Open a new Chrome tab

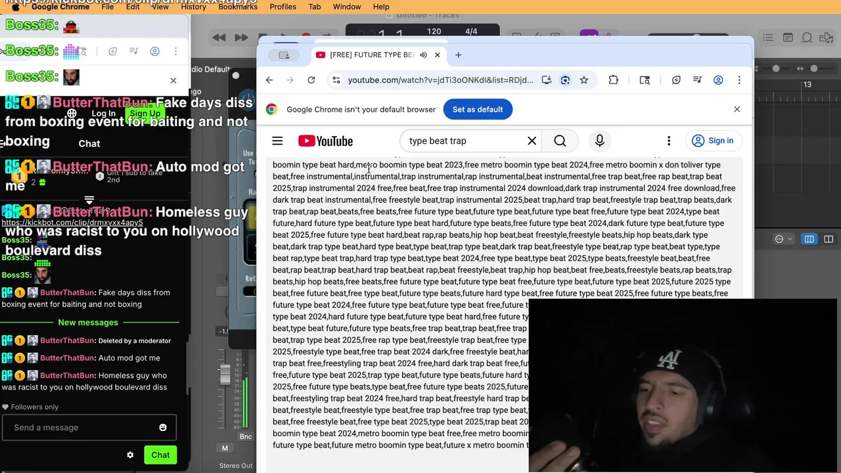[458, 55]
